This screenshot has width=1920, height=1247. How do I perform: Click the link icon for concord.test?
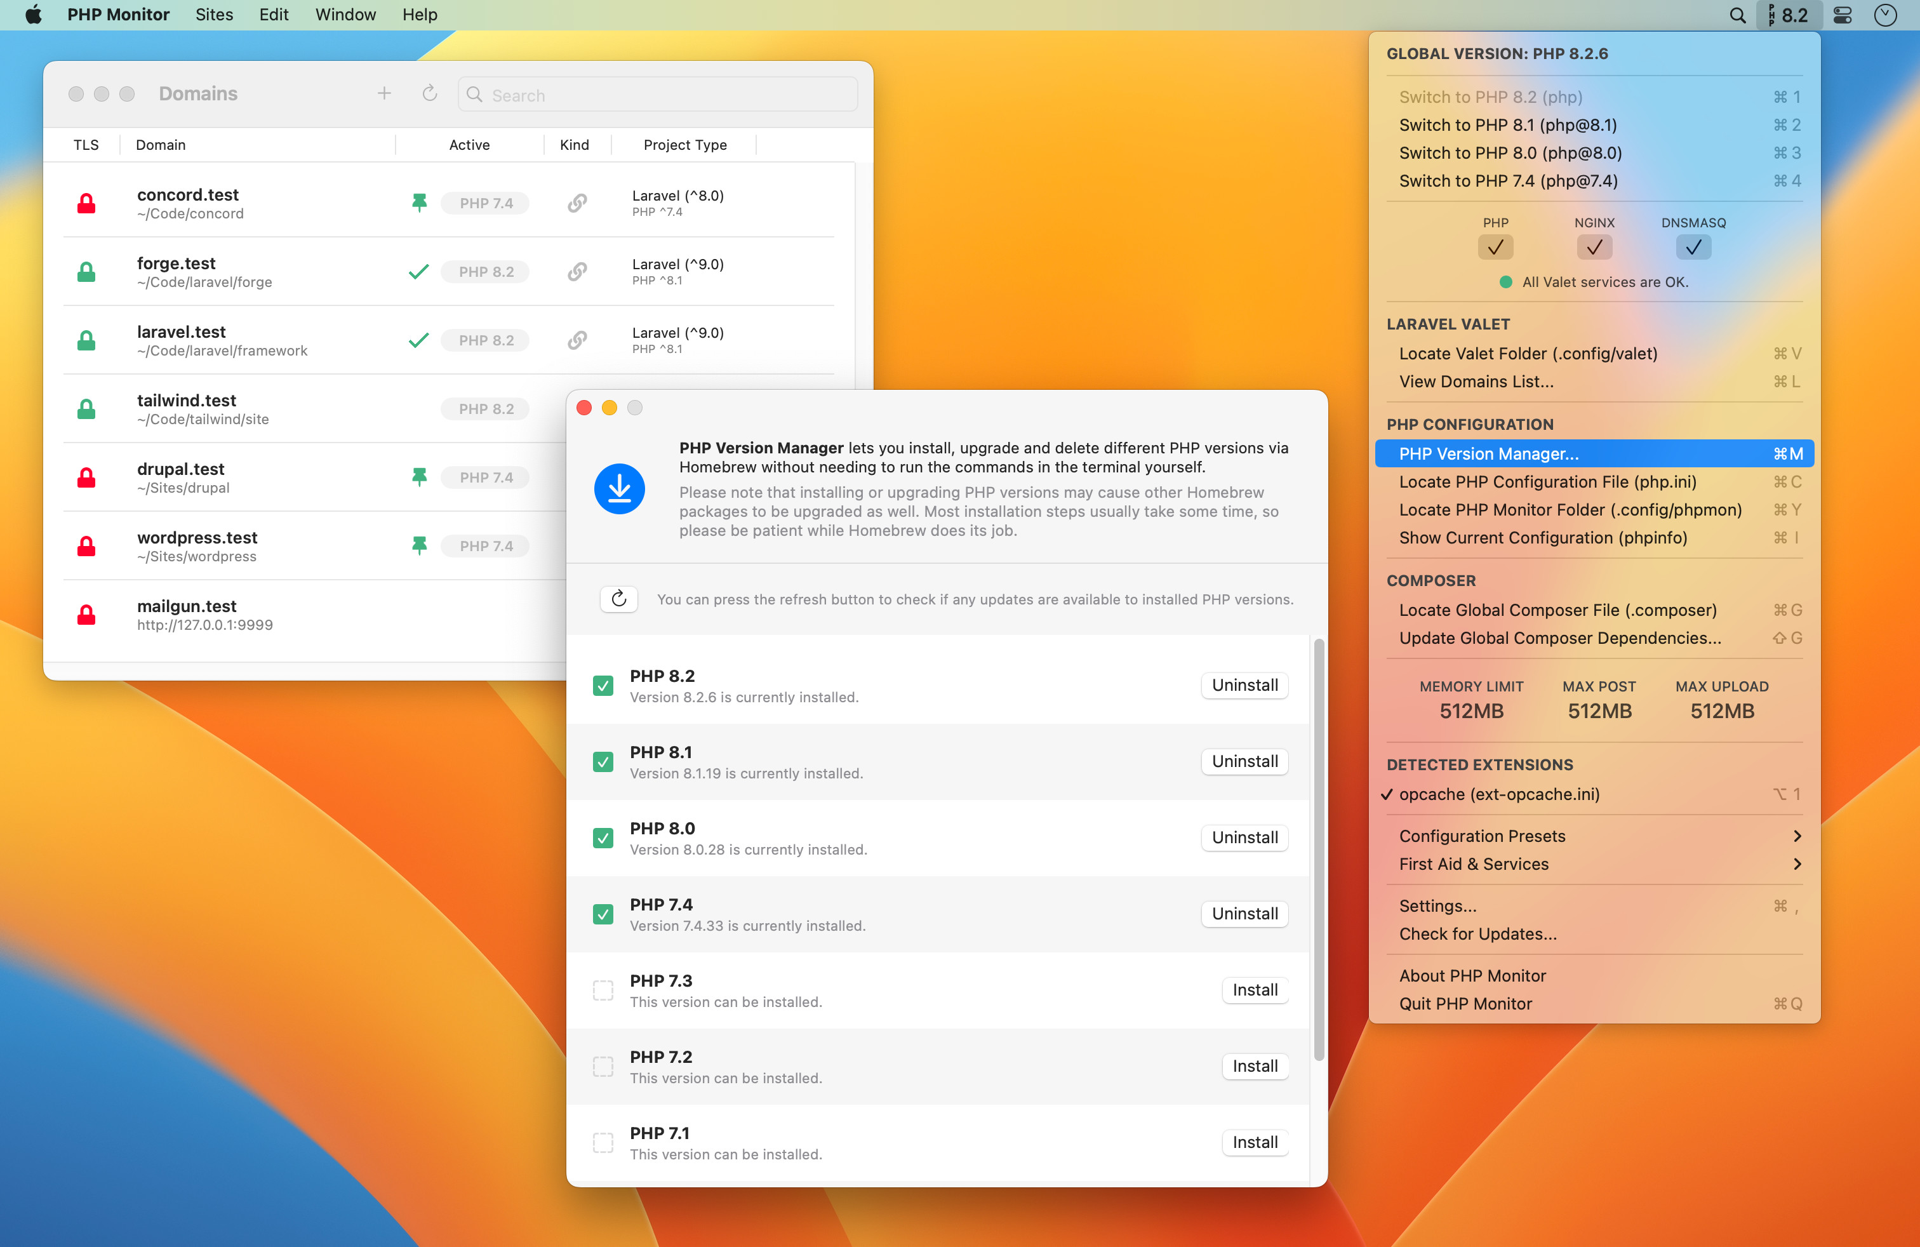tap(577, 203)
